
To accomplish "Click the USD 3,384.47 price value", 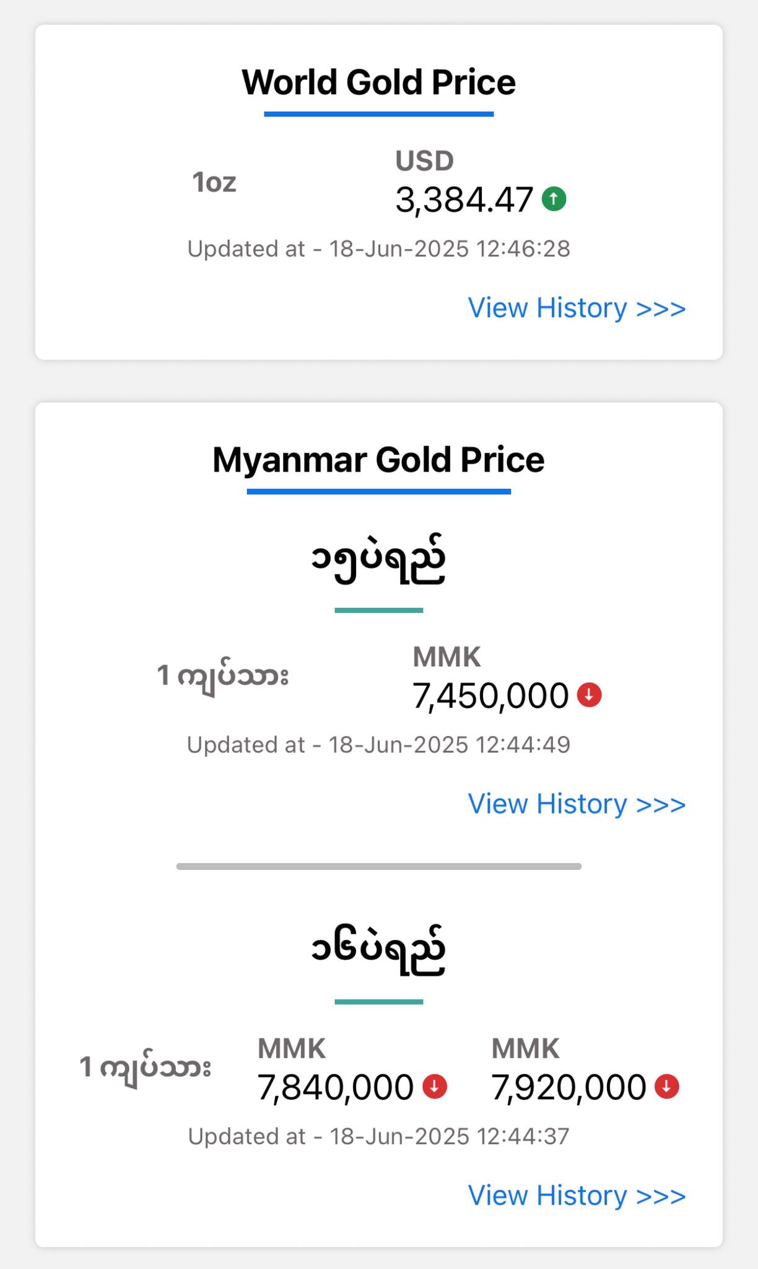I will tap(464, 200).
